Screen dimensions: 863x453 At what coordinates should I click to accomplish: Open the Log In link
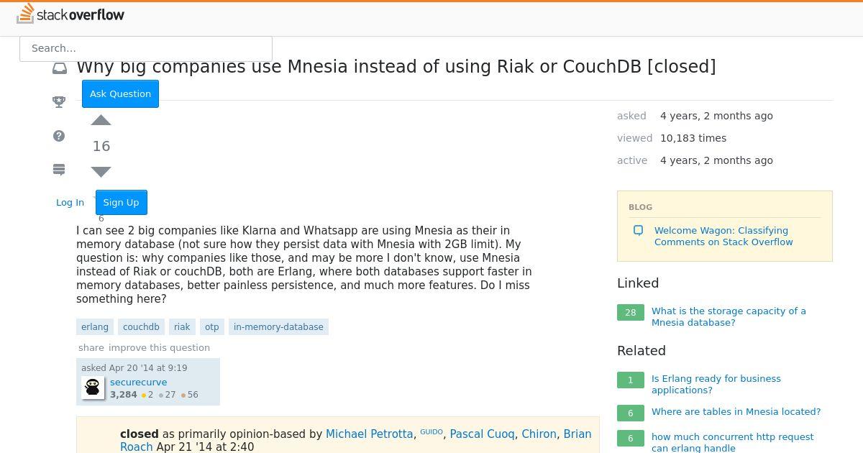pyautogui.click(x=70, y=203)
